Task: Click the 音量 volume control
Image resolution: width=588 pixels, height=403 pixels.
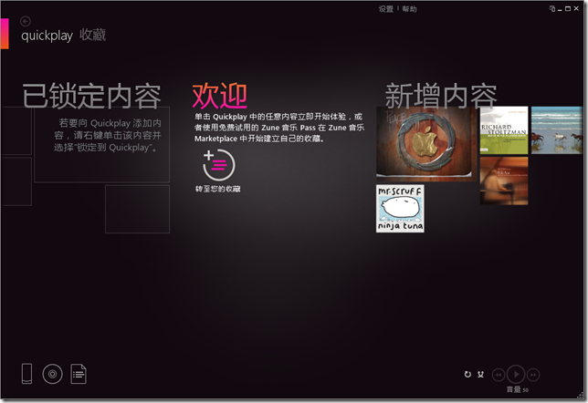Action: coord(518,390)
